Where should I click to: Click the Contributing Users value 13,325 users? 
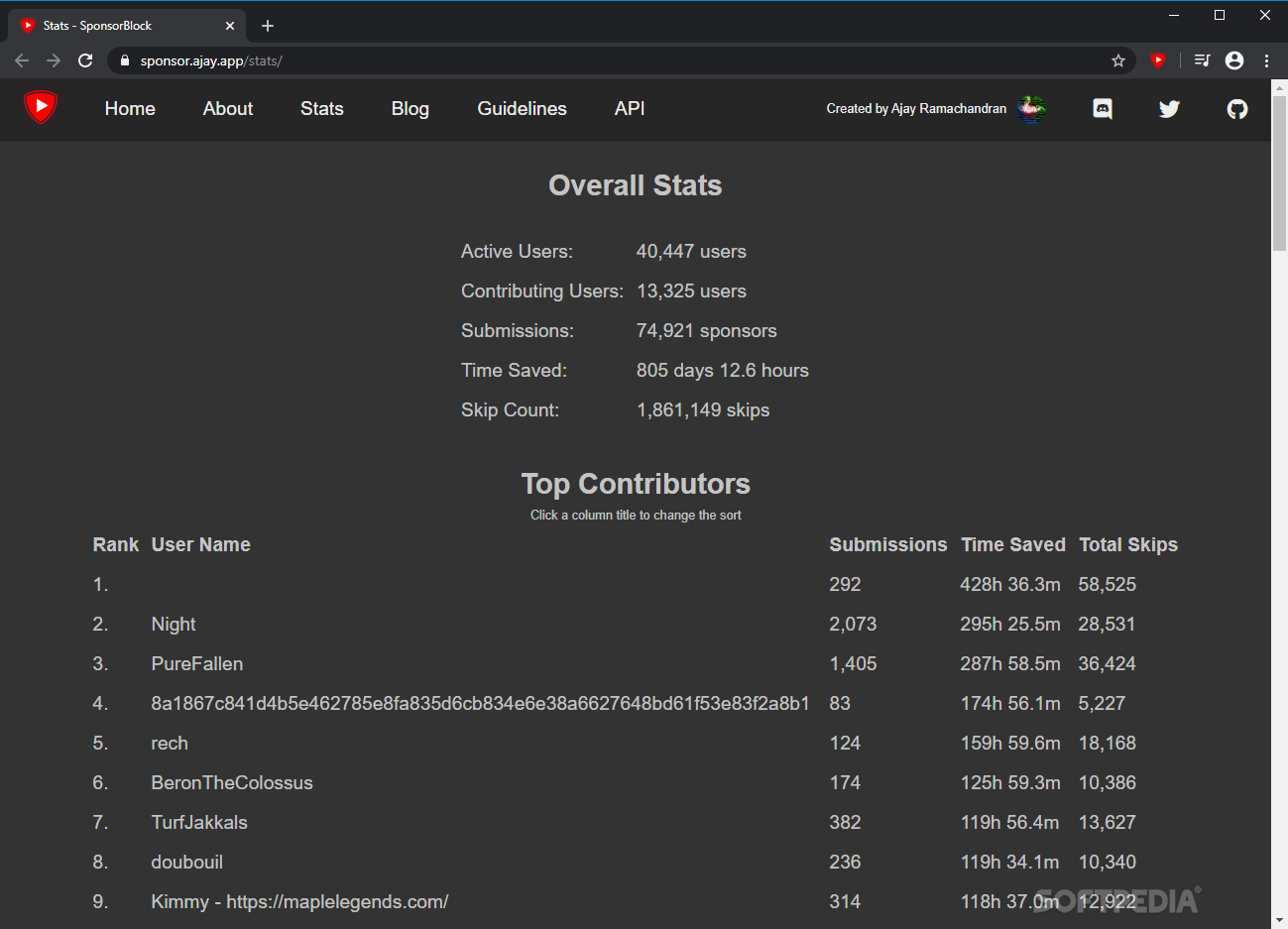point(691,291)
